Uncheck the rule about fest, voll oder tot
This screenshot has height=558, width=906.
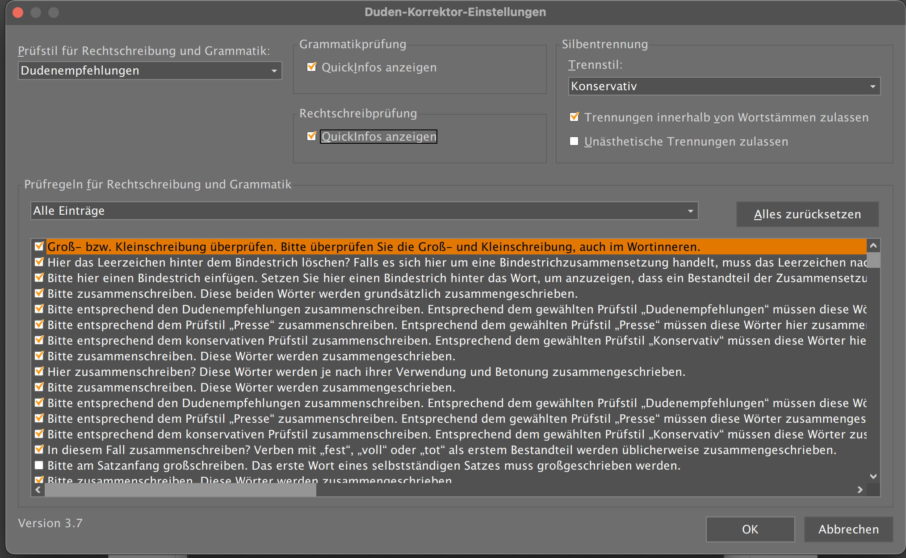click(39, 450)
